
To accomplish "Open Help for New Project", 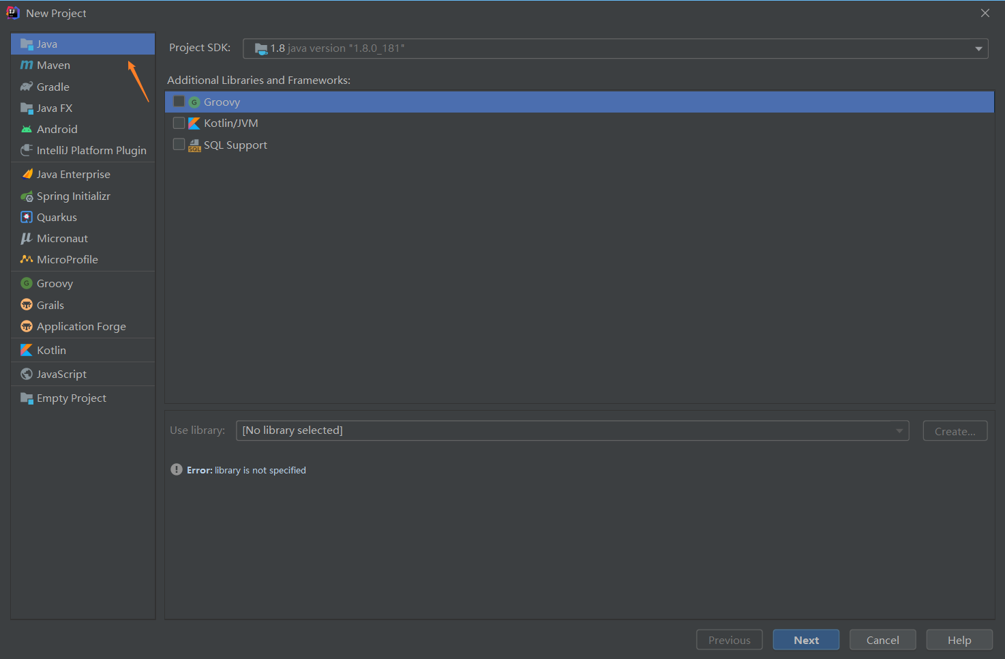I will tap(959, 640).
